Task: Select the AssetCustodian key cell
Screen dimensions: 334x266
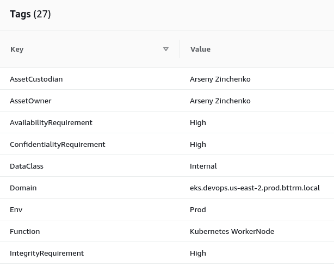Action: pyautogui.click(x=36, y=79)
